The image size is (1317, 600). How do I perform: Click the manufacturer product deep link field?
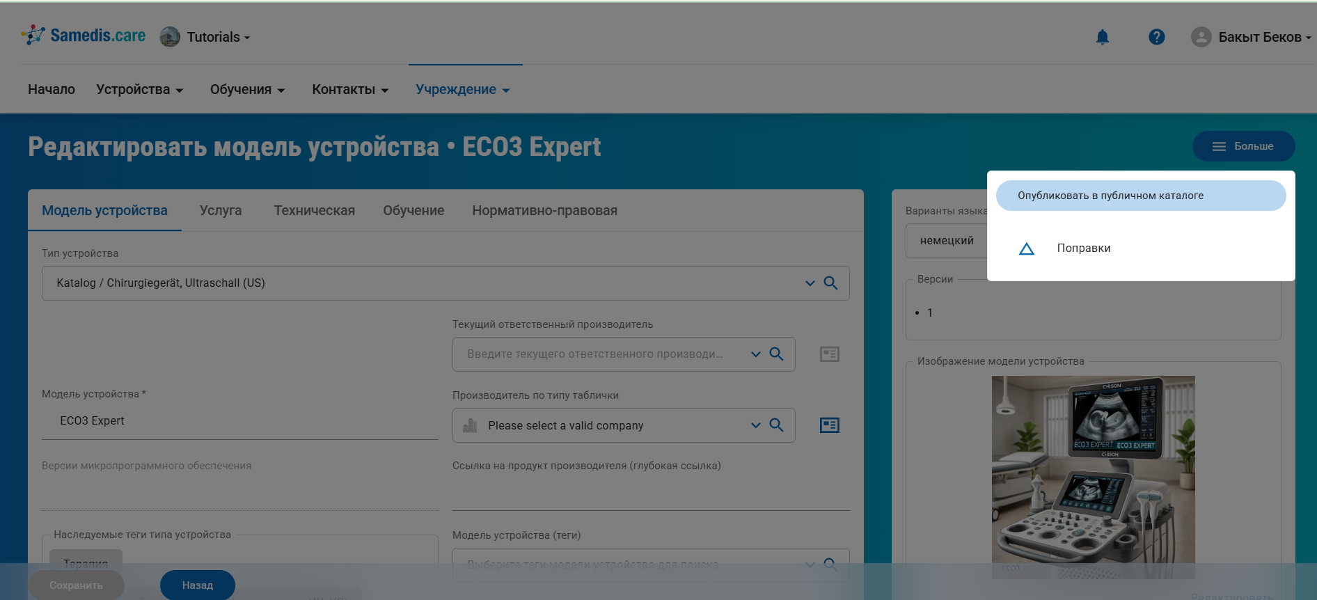(651, 494)
